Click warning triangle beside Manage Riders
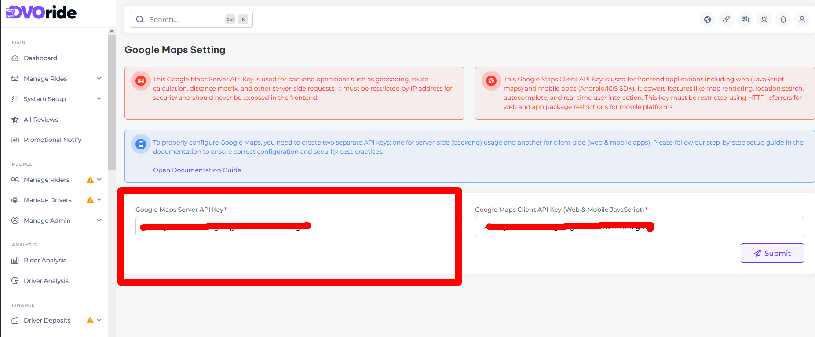The width and height of the screenshot is (815, 337). click(x=90, y=180)
